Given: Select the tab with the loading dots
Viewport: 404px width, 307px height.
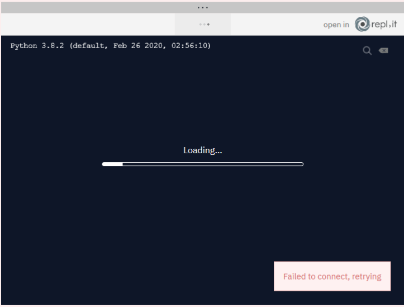Looking at the screenshot, I should pyautogui.click(x=203, y=25).
